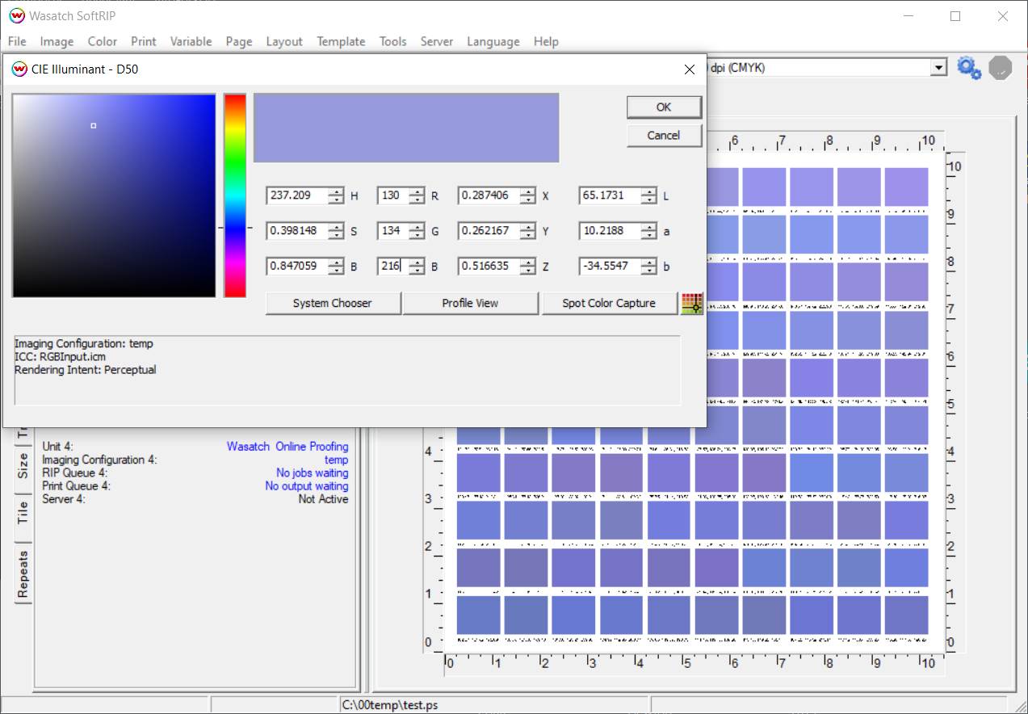This screenshot has height=714, width=1028.
Task: Click the spot color capture grid icon
Action: 692,304
